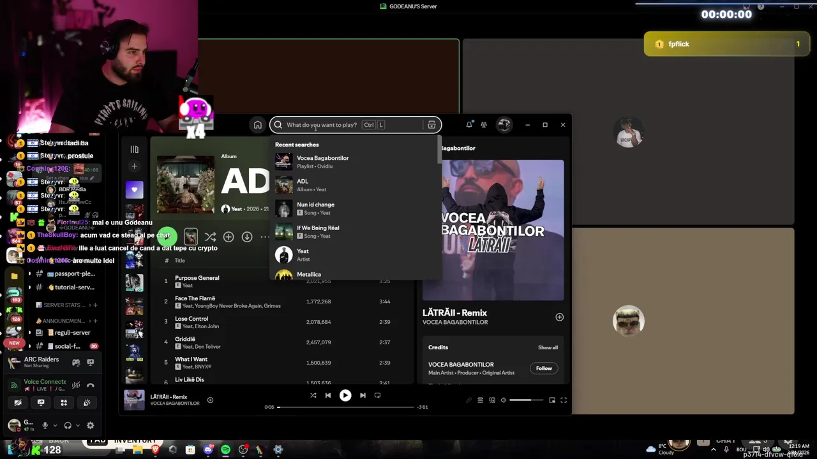Viewport: 817px width, 459px height.
Task: Play the ADL album
Action: (167, 237)
